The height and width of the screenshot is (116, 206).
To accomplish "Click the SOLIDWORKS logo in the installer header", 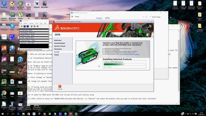I will pos(67,28).
